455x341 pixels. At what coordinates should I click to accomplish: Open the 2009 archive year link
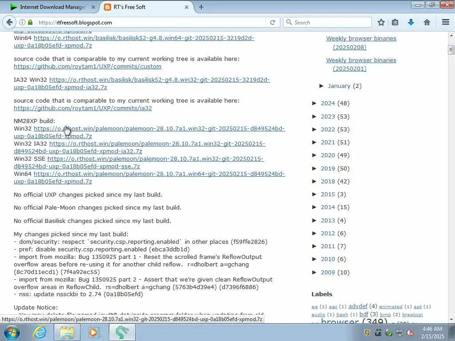(327, 272)
